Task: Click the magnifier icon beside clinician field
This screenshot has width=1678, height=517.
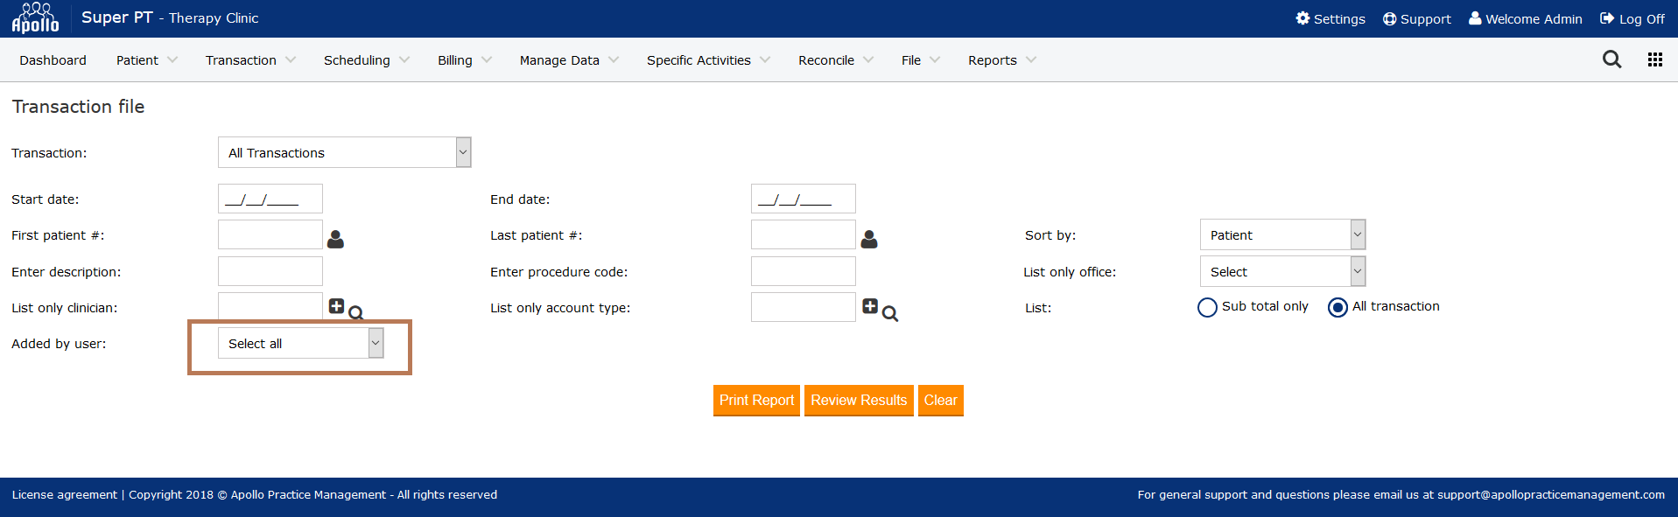Action: pyautogui.click(x=356, y=313)
